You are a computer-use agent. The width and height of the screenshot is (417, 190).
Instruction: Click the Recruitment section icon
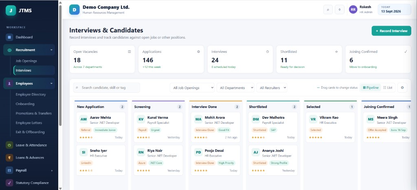(9, 50)
